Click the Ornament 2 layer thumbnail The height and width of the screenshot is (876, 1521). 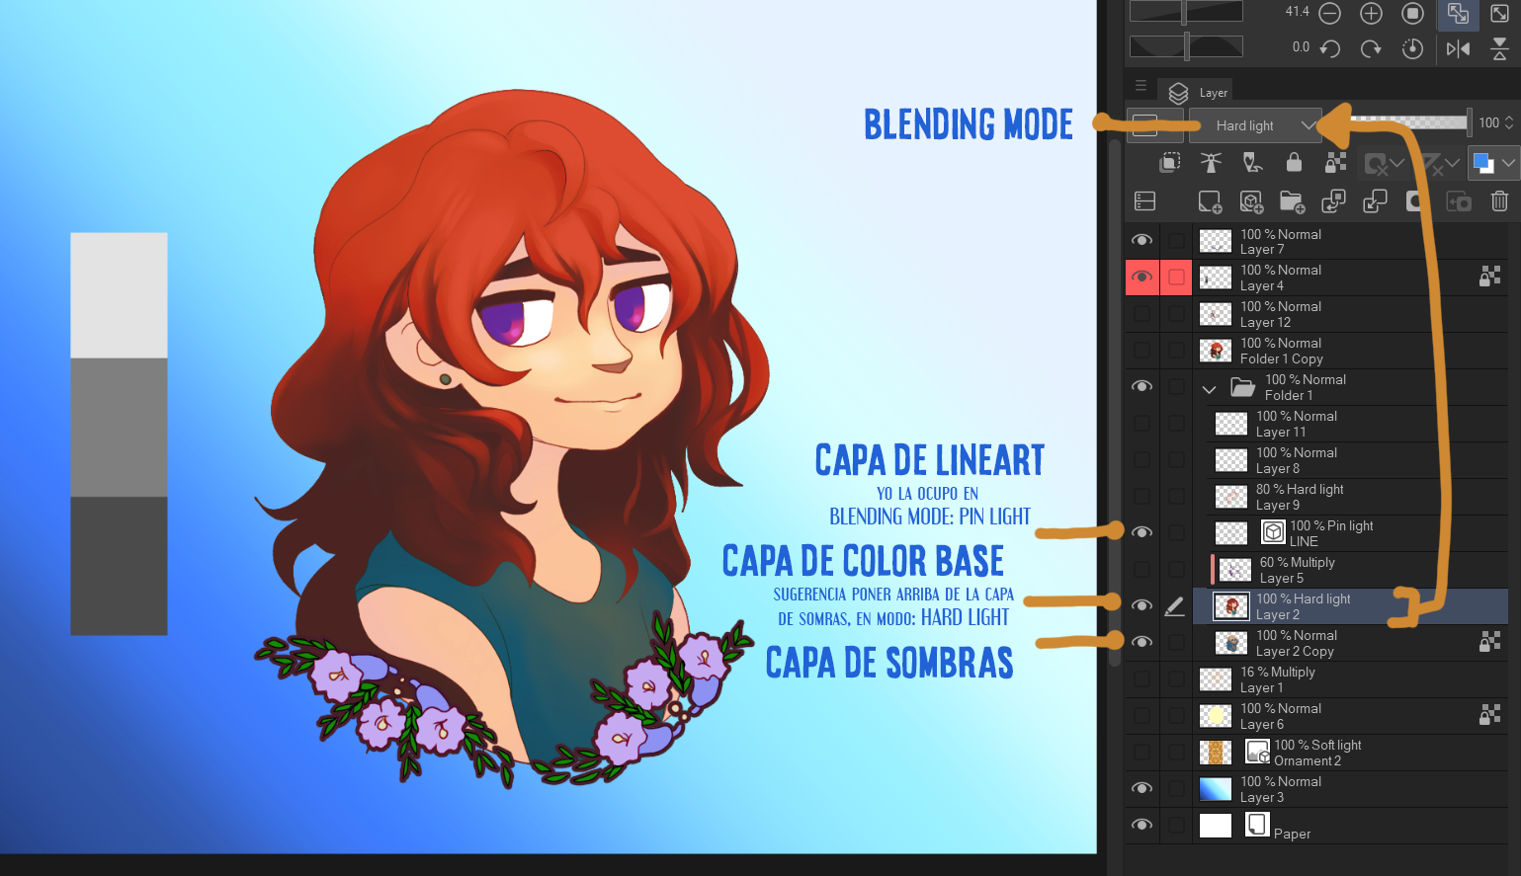point(1216,753)
